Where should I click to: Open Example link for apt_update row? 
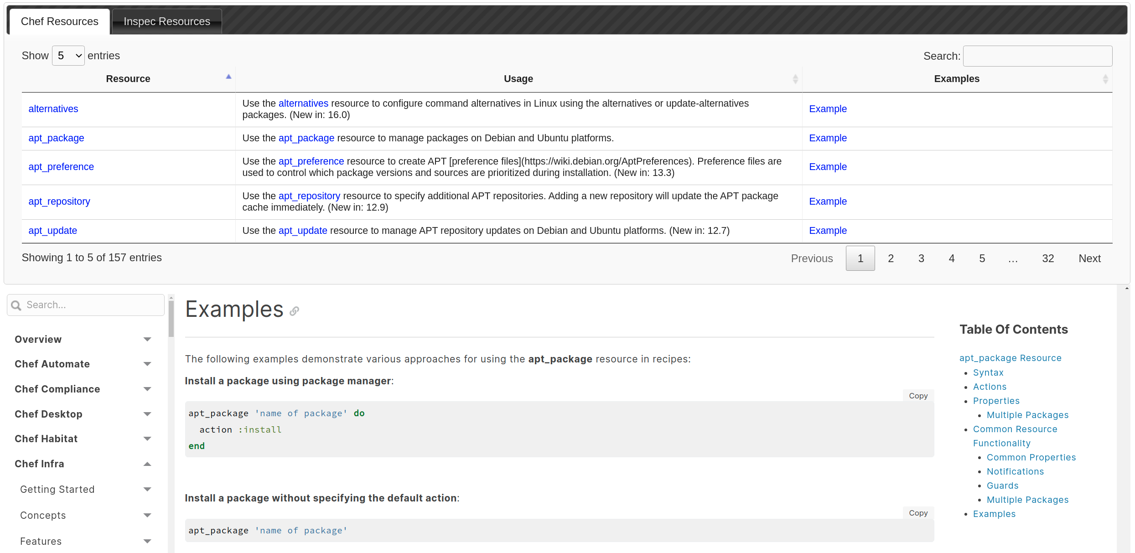point(828,231)
